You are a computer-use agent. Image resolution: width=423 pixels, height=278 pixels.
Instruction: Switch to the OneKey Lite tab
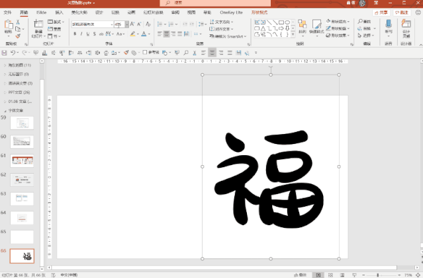click(231, 13)
